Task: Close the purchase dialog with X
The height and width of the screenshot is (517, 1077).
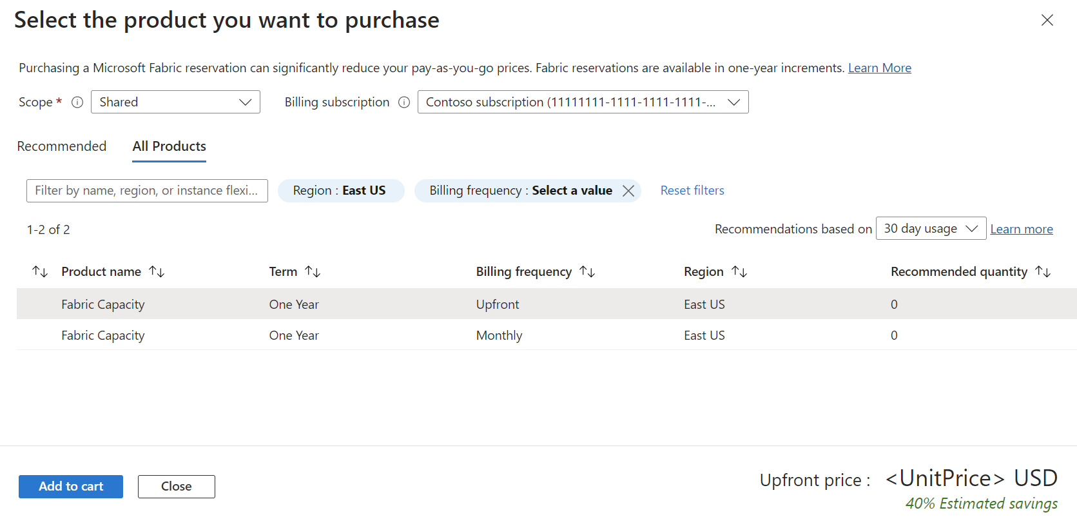Action: coord(1047,20)
